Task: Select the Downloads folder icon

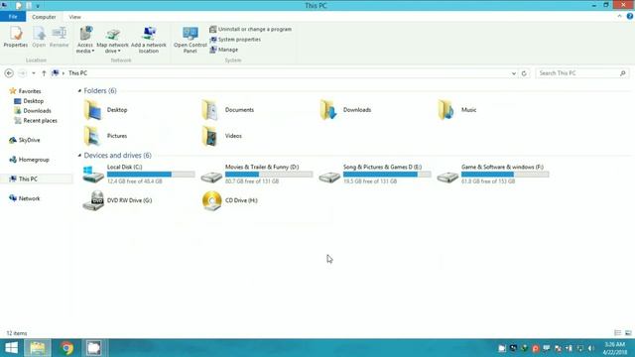Action: (328, 110)
